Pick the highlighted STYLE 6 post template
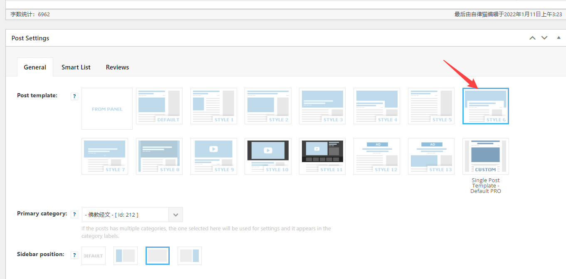 pyautogui.click(x=486, y=106)
